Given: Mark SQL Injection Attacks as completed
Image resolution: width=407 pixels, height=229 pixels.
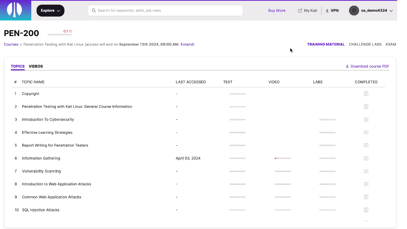Looking at the screenshot, I should (366, 210).
